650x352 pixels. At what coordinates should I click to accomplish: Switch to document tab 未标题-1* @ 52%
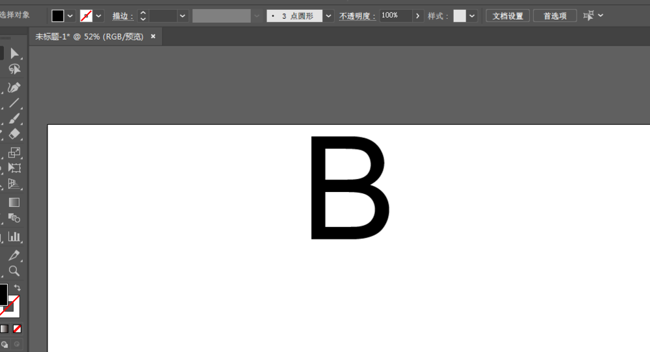pos(89,36)
